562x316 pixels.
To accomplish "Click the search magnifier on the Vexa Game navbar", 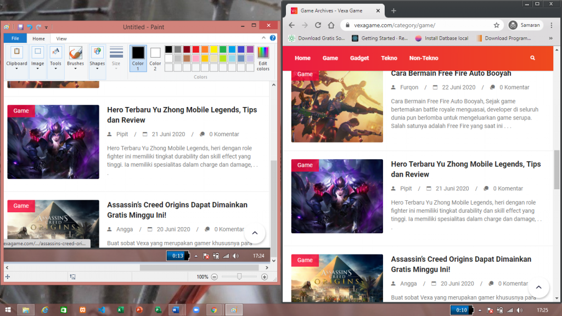I will 532,58.
